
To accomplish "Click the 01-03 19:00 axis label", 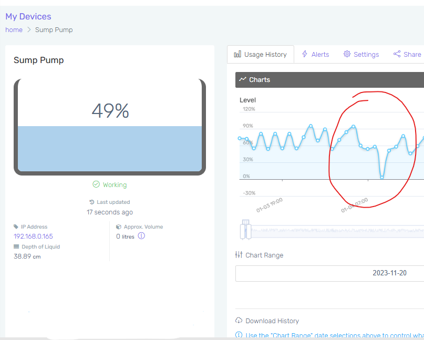I will 270,205.
